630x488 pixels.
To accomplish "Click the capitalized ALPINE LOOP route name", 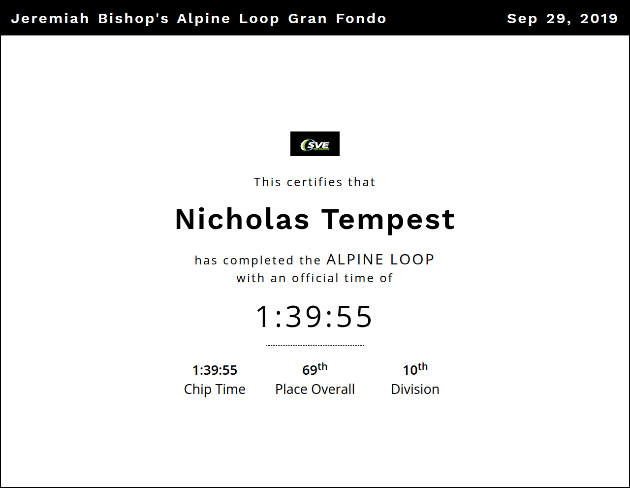I will [x=380, y=260].
